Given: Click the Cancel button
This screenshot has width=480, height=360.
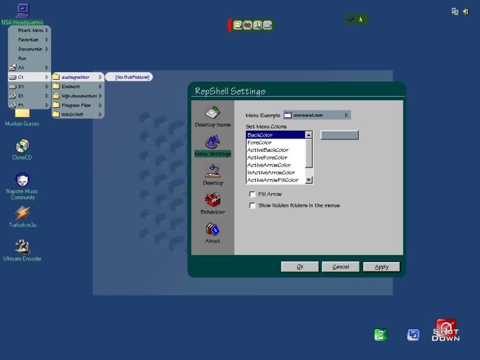Looking at the screenshot, I should point(341,267).
